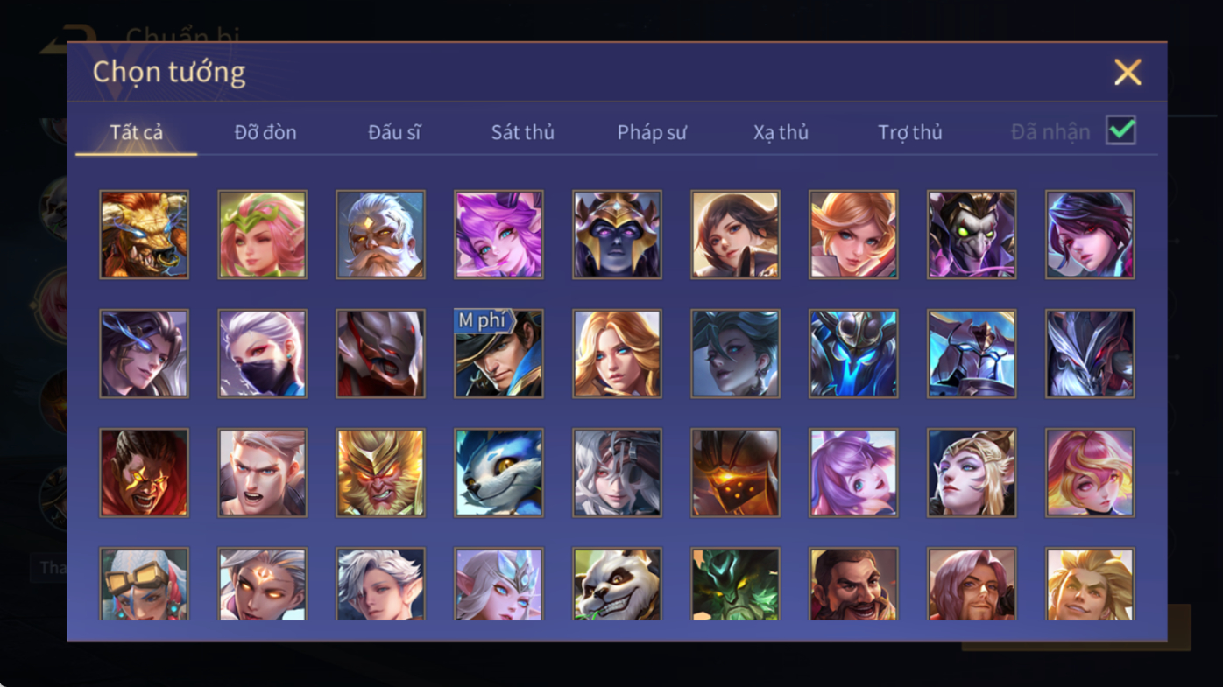The image size is (1223, 687).
Task: Open the 'Trợ thủ' tab
Action: pyautogui.click(x=910, y=132)
